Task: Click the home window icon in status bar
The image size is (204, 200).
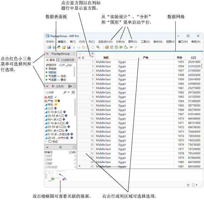Action: 188,185
